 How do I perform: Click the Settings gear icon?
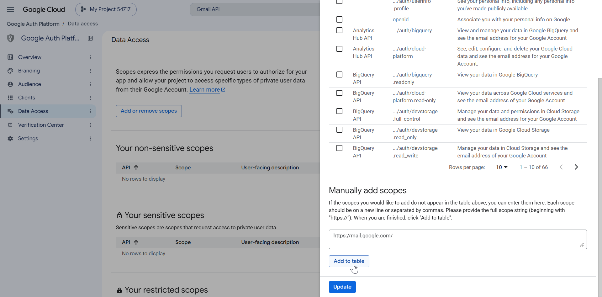click(10, 138)
